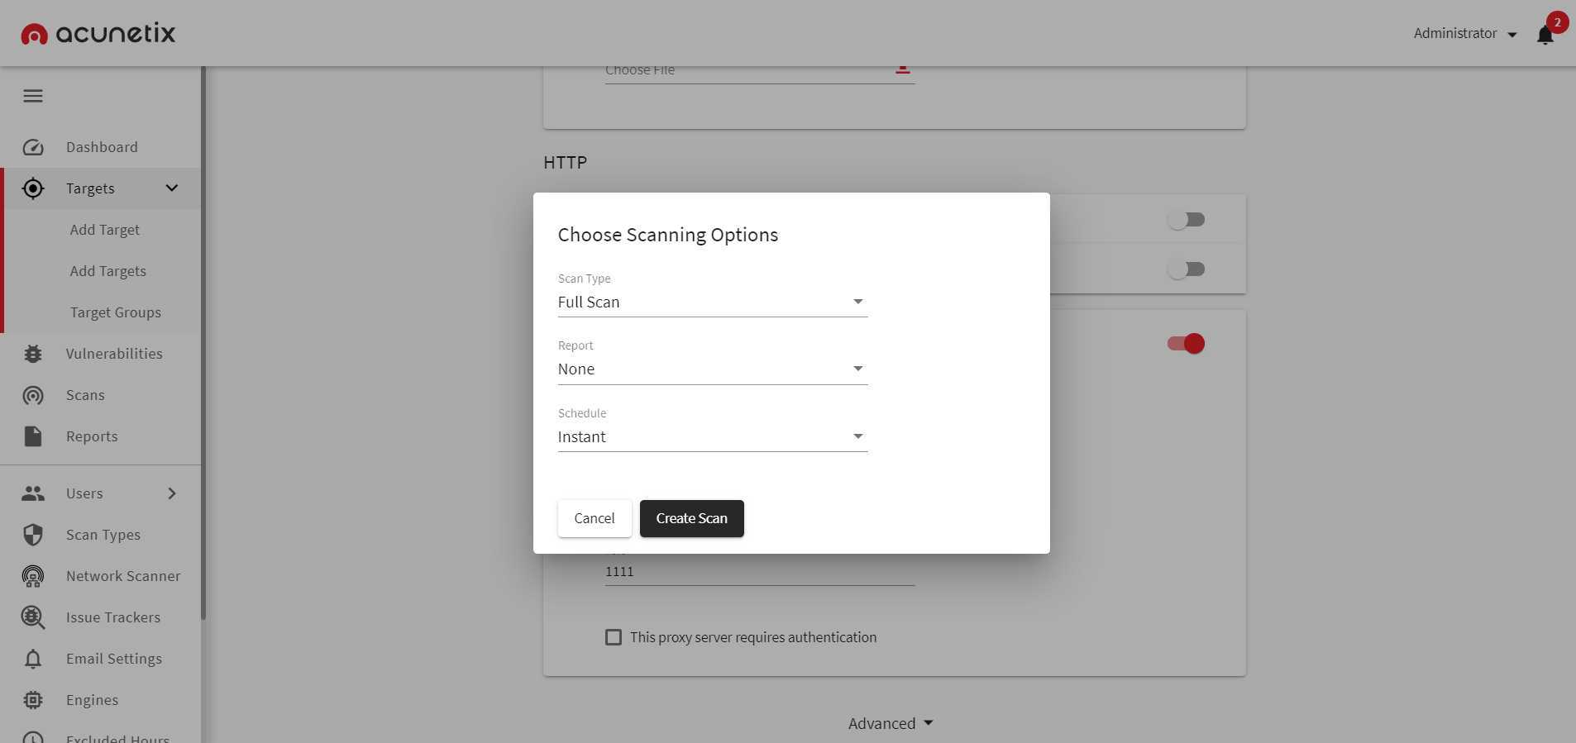Viewport: 1576px width, 743px height.
Task: Go to Dashboard
Action: click(102, 147)
